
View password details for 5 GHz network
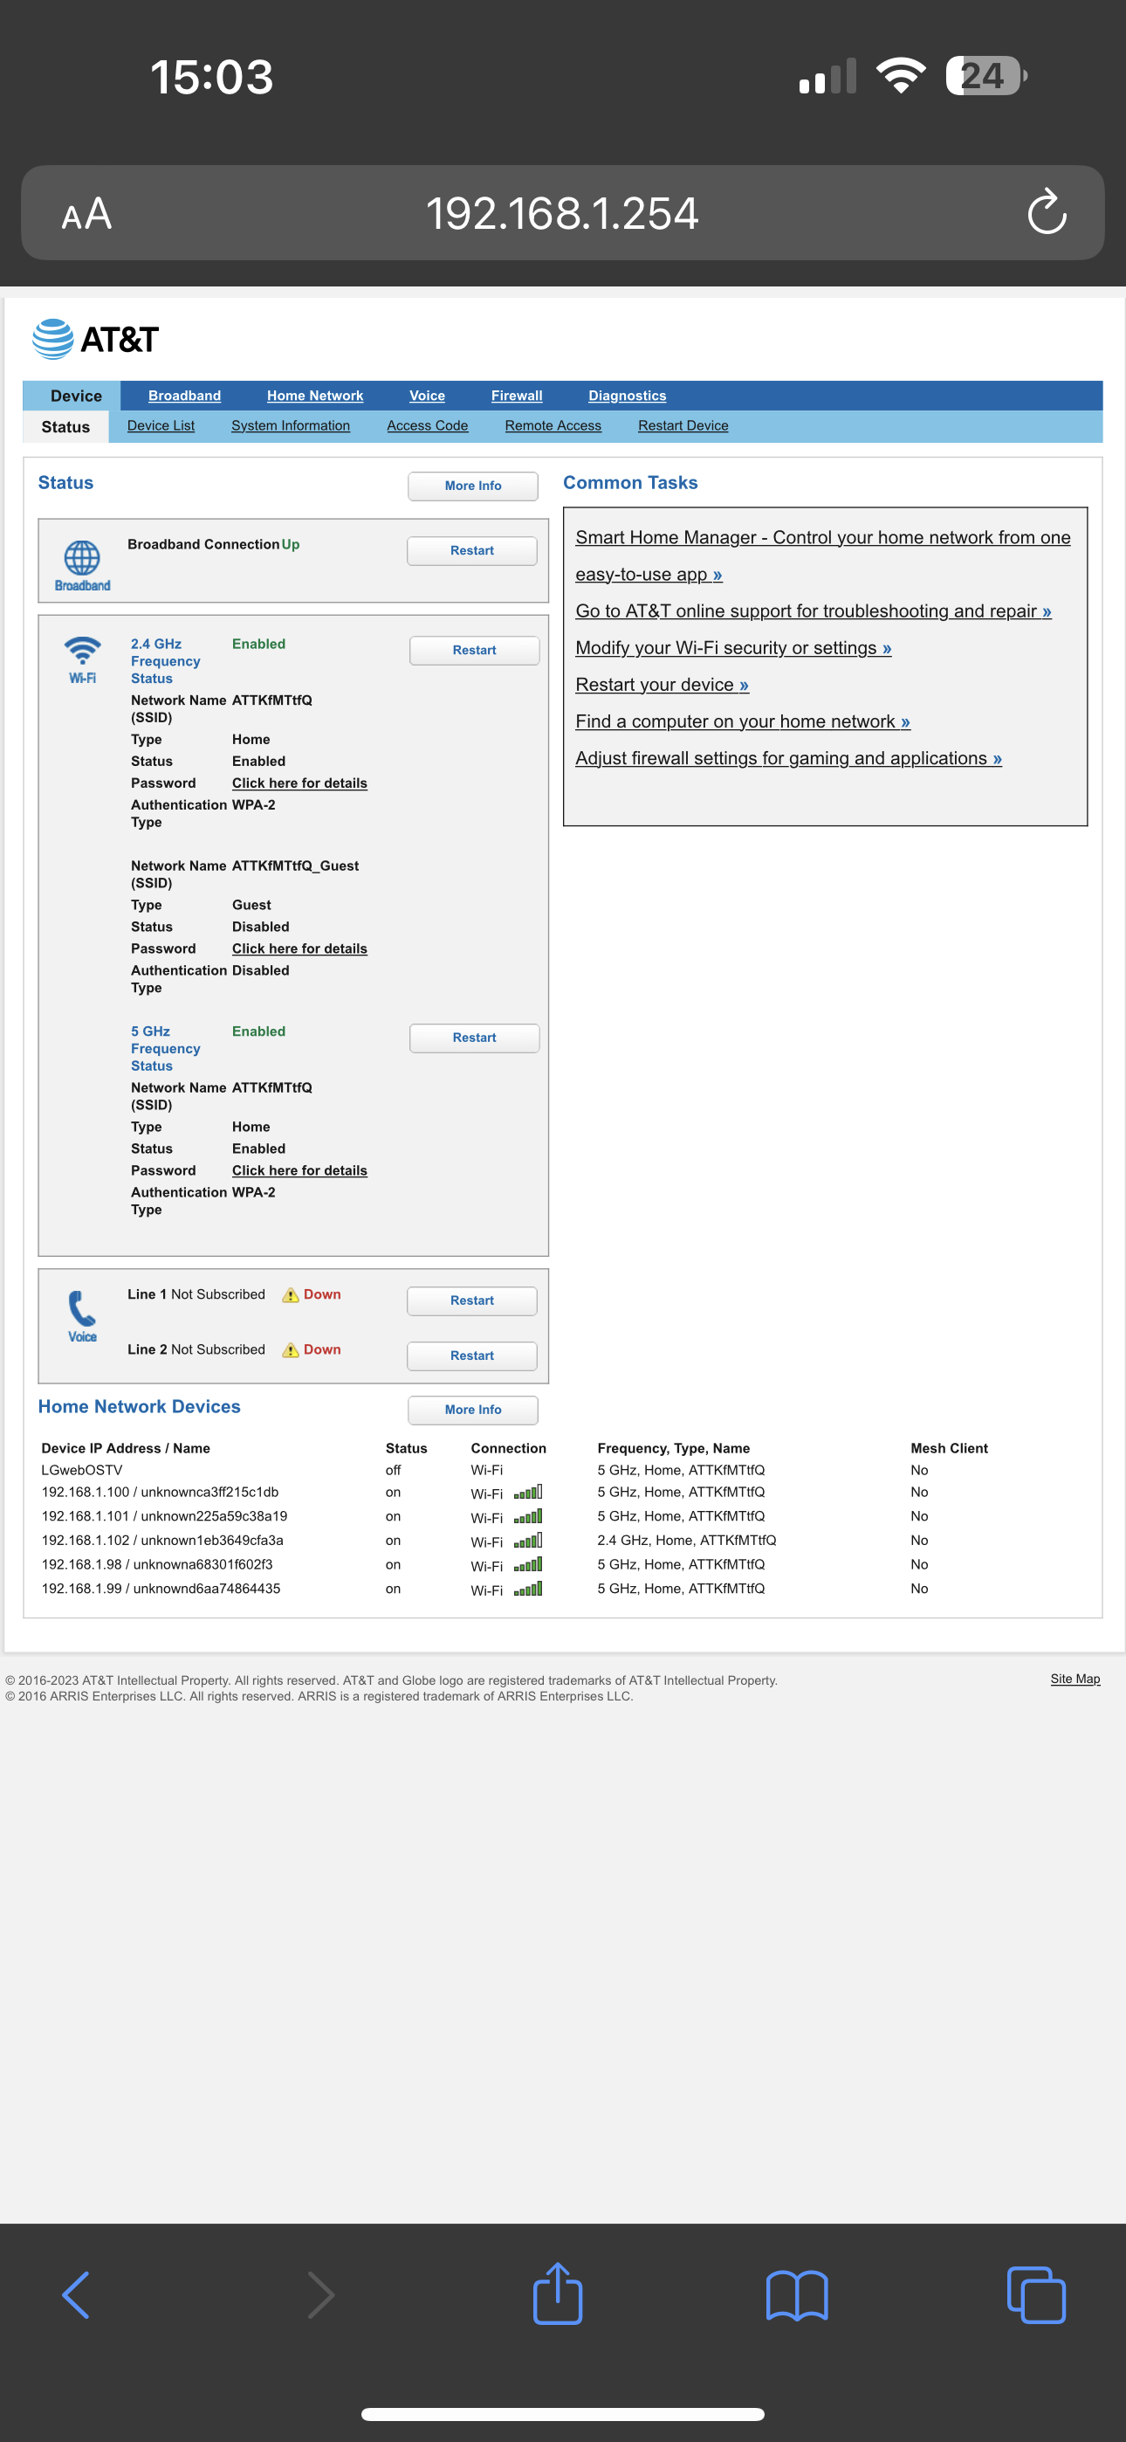[x=299, y=1170]
